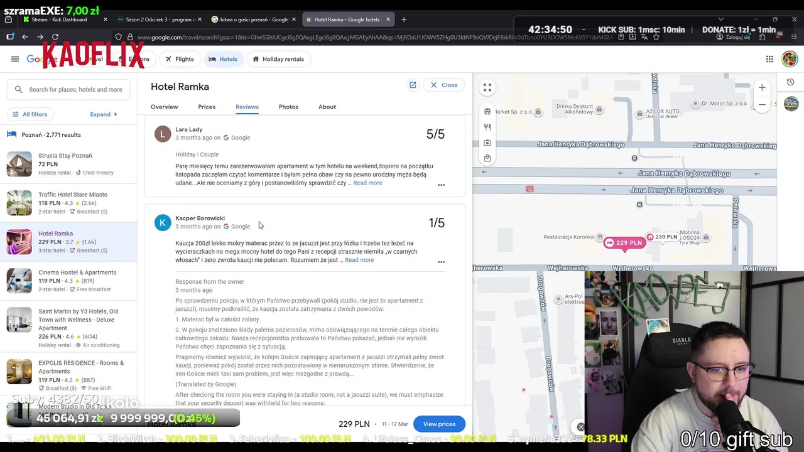Open Hotel Ramka in a new tab
The height and width of the screenshot is (452, 804).
click(413, 85)
